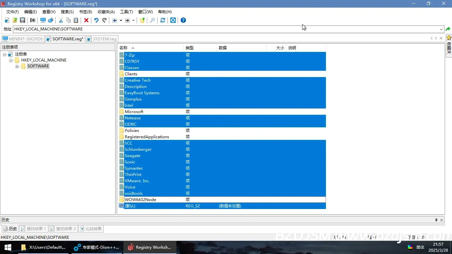Pin the History panel with pushpin
452x254 pixels.
tap(436, 220)
